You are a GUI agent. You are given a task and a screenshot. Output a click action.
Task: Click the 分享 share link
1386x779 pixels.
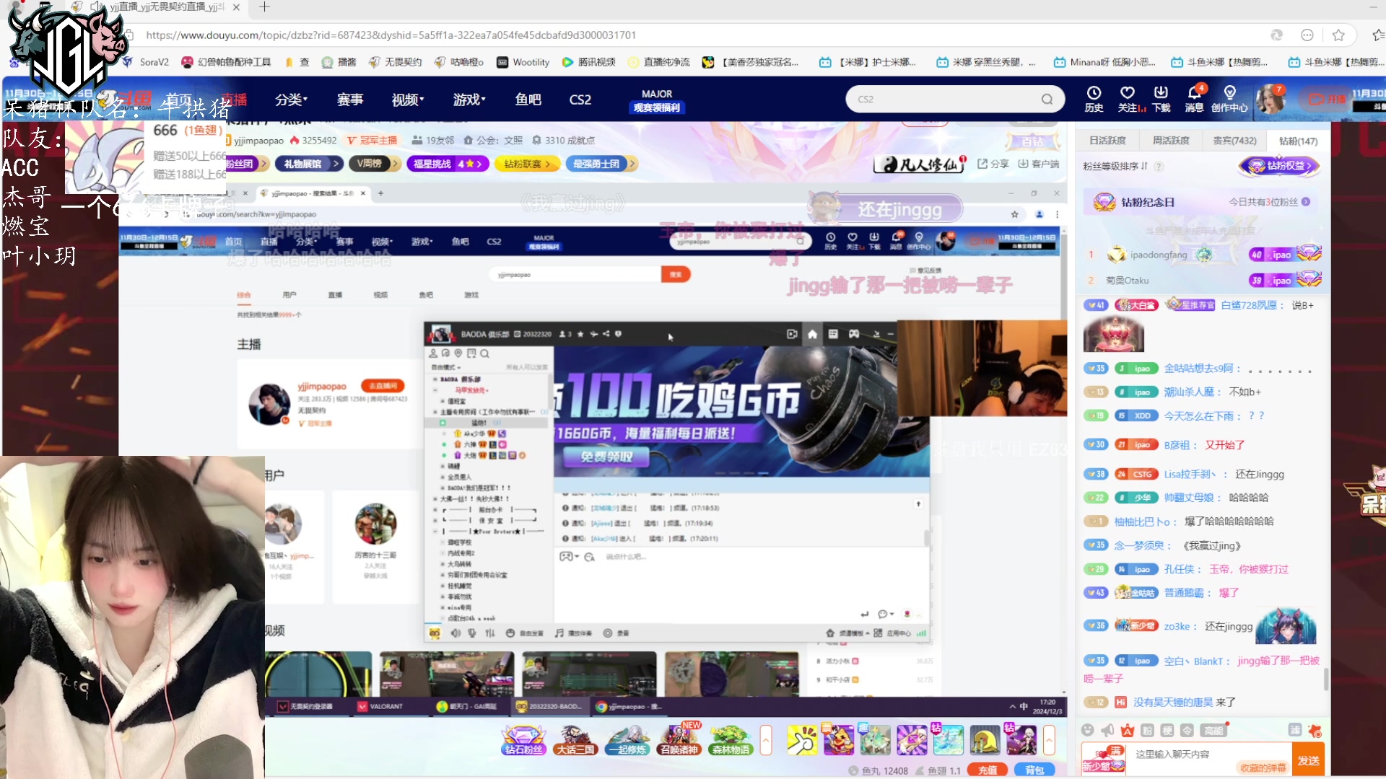[993, 164]
